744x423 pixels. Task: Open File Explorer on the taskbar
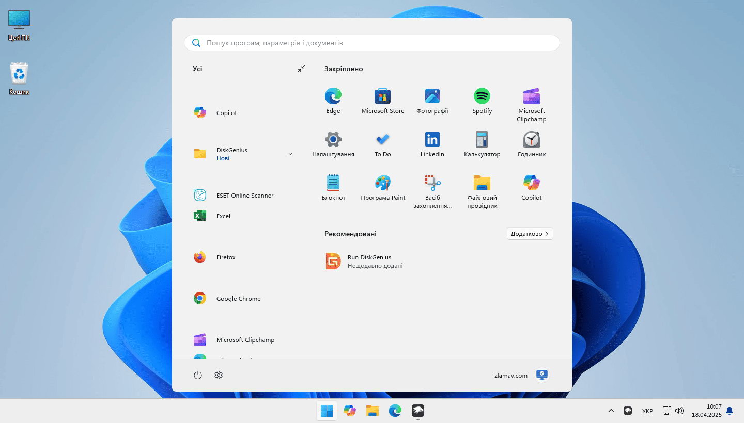[x=373, y=411]
